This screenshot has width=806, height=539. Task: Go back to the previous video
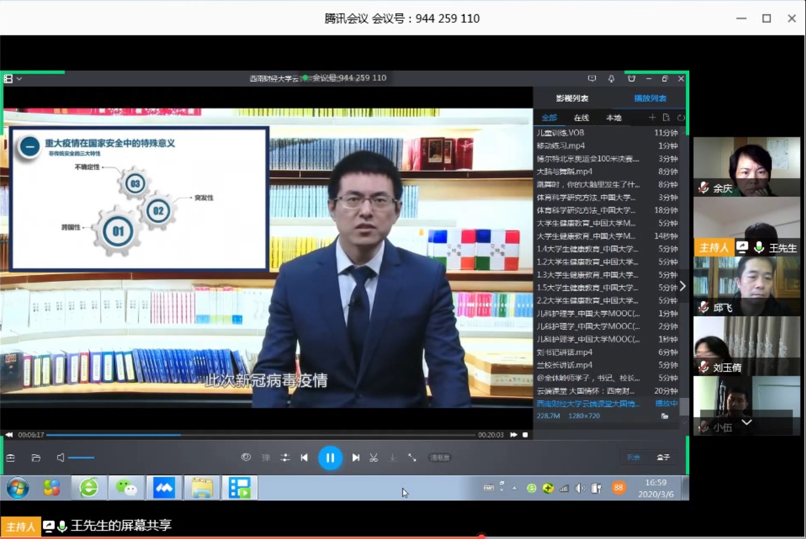pos(304,458)
